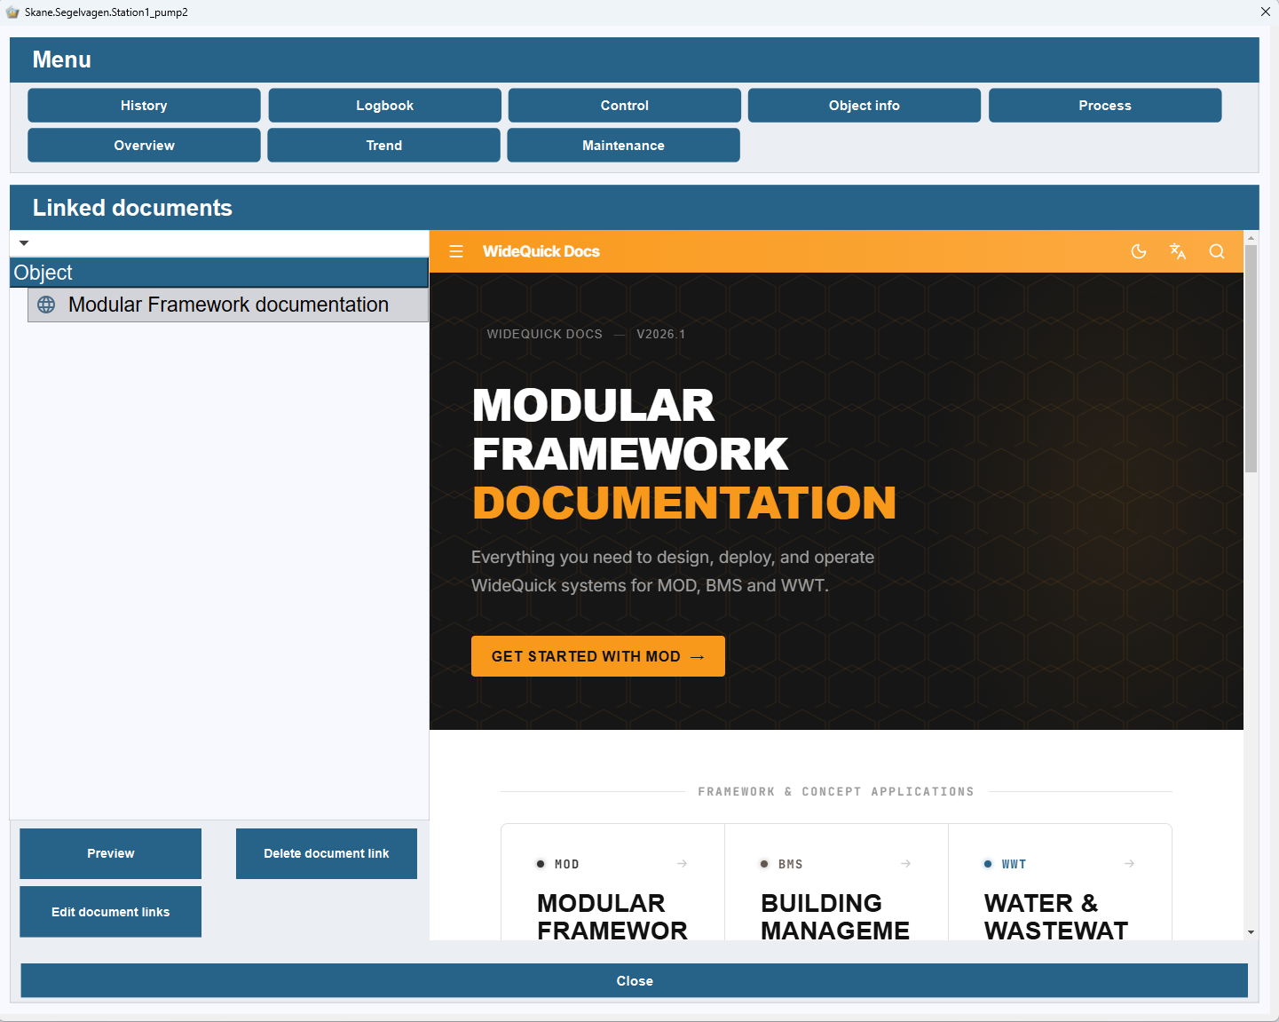Click the Framework & Concept Applications heading
The image size is (1279, 1022).
point(835,791)
